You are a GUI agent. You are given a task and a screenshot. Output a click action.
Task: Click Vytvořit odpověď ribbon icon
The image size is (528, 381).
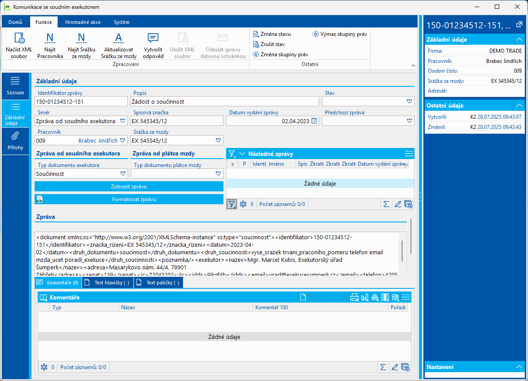(x=153, y=46)
